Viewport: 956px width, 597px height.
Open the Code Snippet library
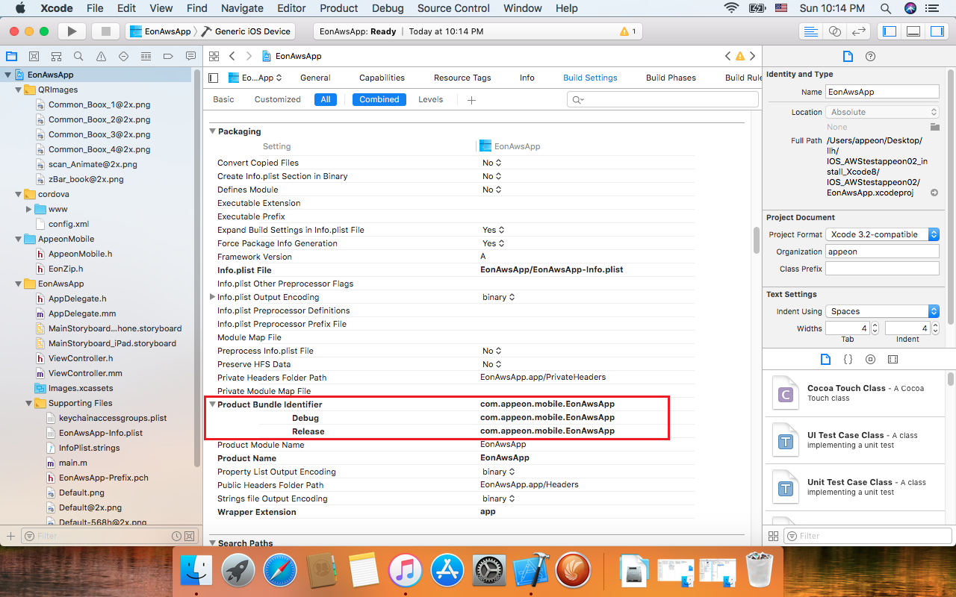(848, 359)
